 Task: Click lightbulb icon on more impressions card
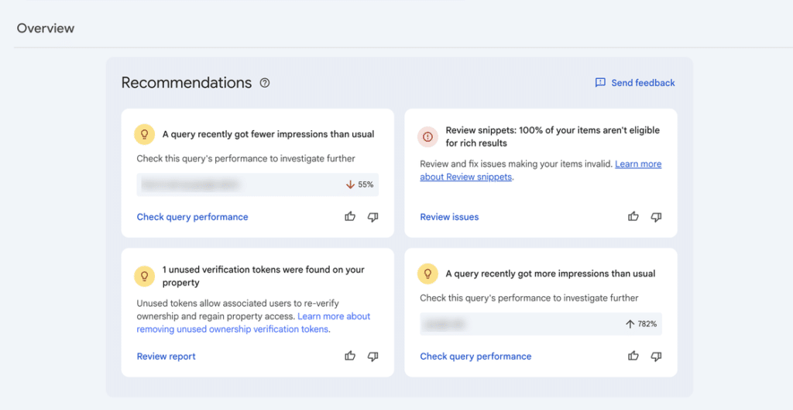(427, 274)
